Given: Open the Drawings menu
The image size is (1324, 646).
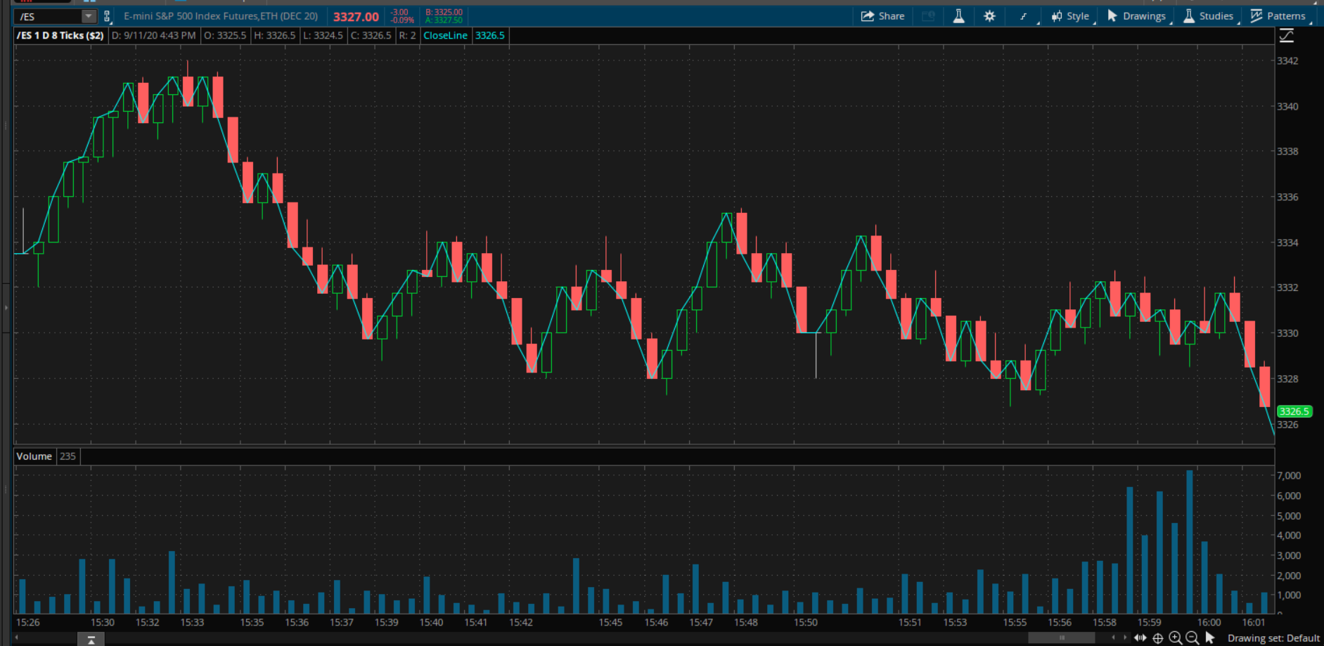Looking at the screenshot, I should pos(1137,16).
